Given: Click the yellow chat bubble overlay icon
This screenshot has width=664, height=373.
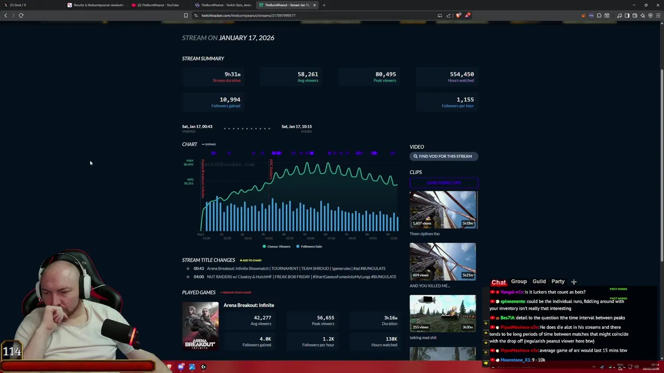Looking at the screenshot, I should pos(486,363).
